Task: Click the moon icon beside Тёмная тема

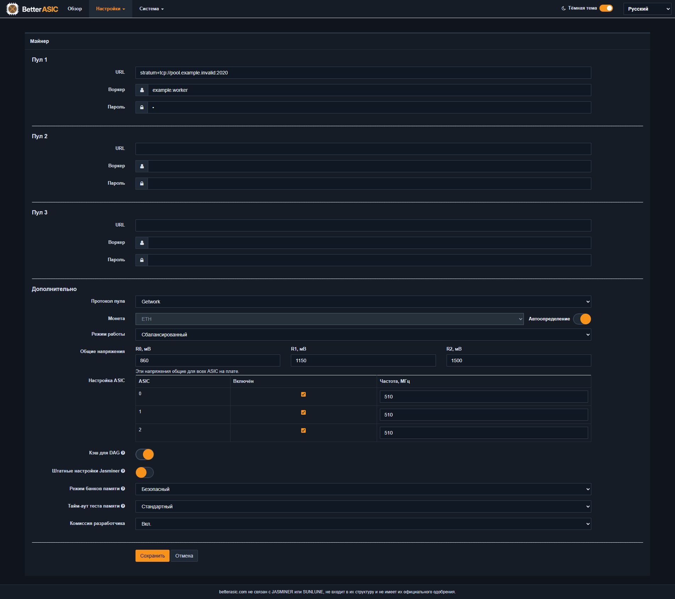Action: pyautogui.click(x=564, y=8)
